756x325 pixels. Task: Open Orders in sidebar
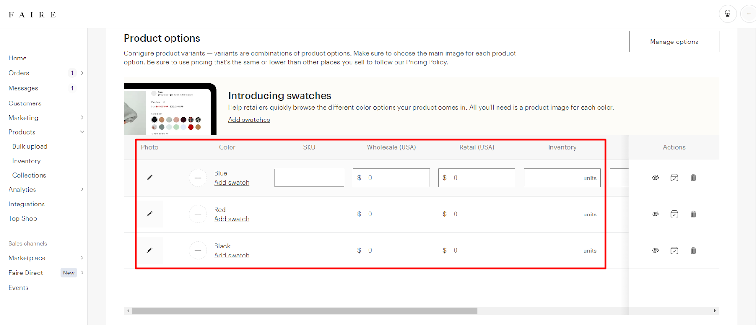point(19,73)
